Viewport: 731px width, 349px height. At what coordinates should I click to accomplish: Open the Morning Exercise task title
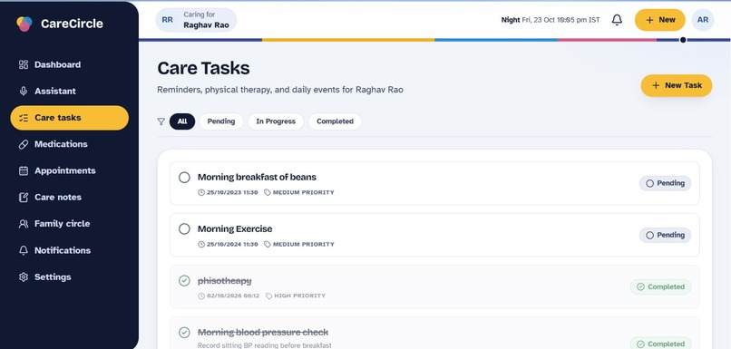tap(235, 228)
